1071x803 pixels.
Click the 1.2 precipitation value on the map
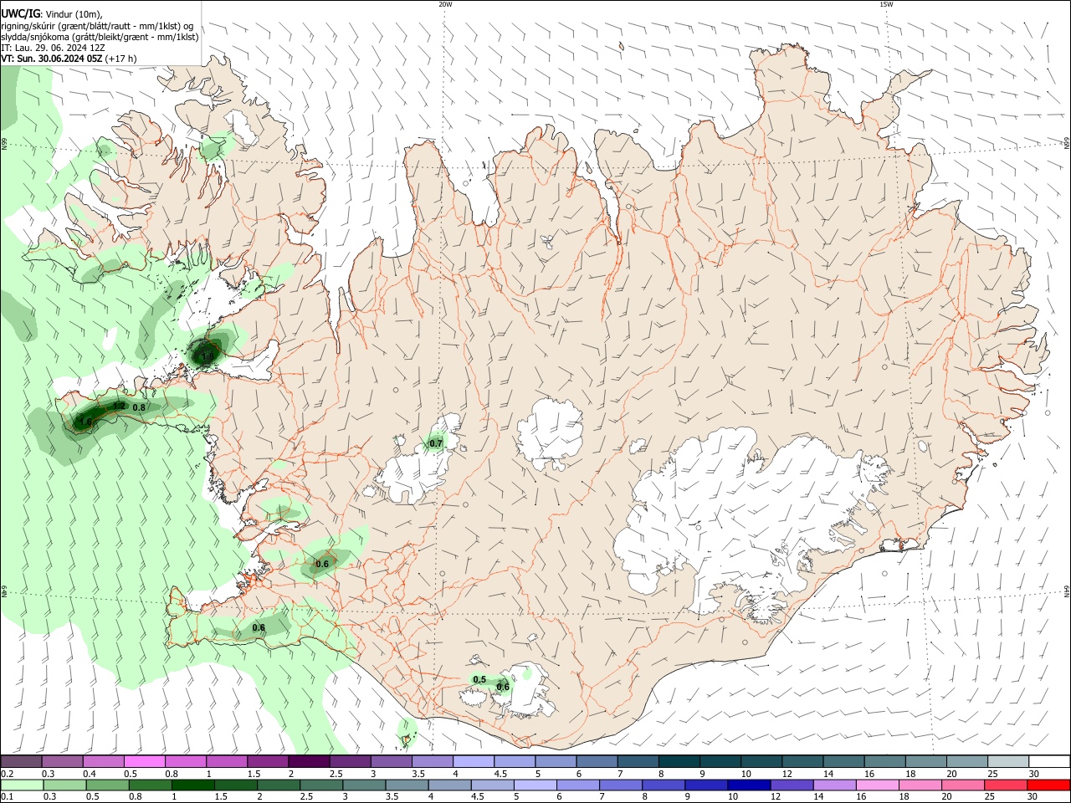pos(119,406)
